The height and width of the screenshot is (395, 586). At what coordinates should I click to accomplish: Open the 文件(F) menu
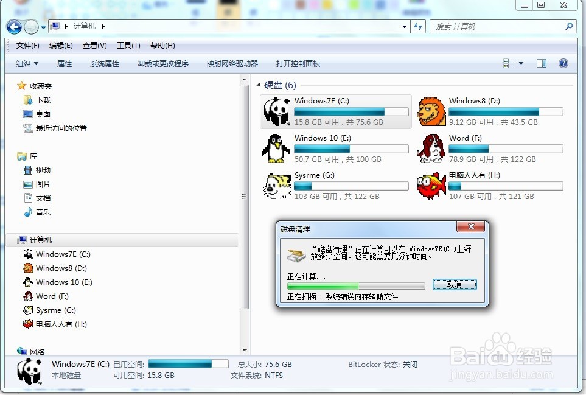tap(27, 46)
